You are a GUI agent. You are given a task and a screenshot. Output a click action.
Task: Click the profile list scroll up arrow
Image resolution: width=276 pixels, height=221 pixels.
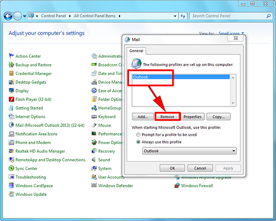click(x=233, y=78)
